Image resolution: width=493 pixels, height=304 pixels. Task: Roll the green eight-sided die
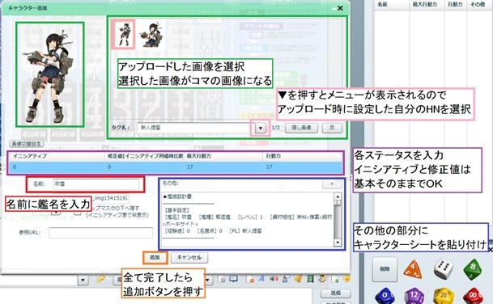[473, 269]
